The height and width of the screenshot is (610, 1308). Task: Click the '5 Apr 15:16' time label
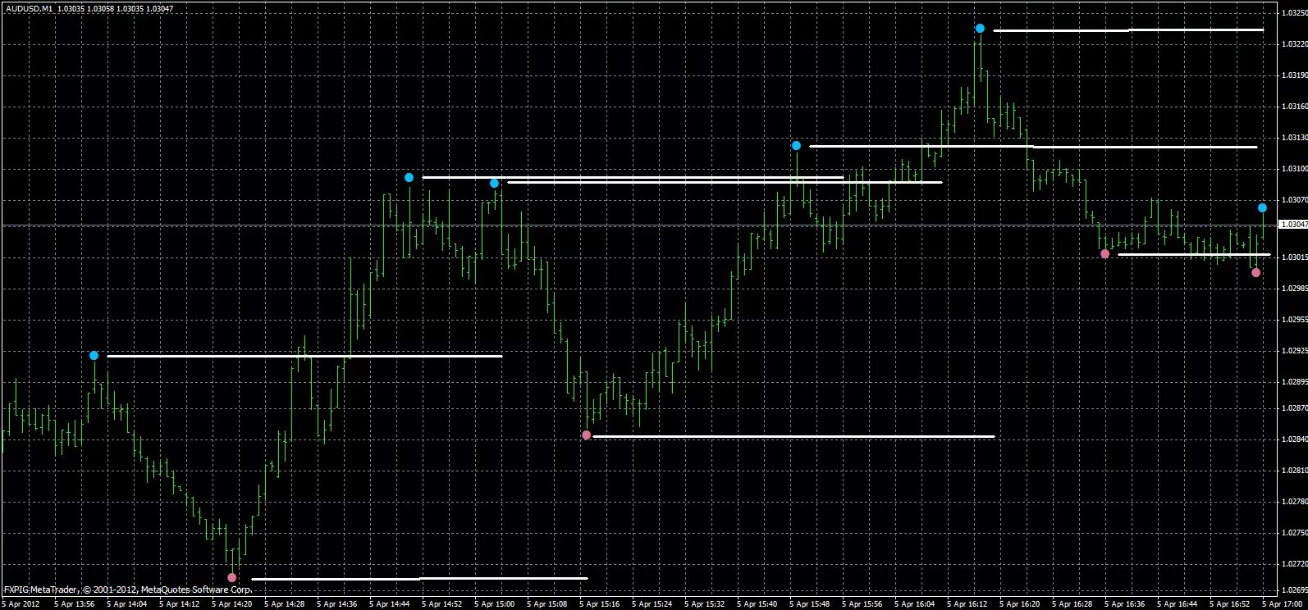pyautogui.click(x=601, y=604)
